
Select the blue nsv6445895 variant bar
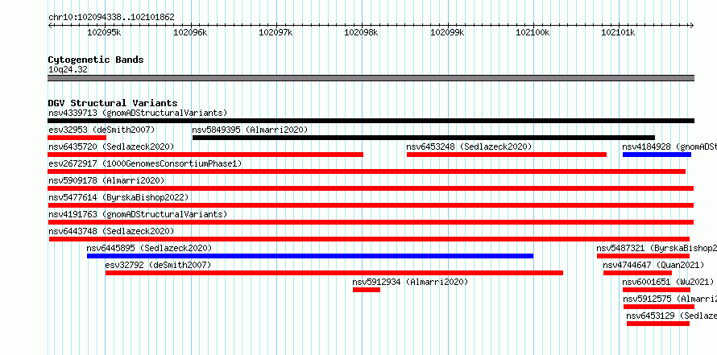coord(310,256)
